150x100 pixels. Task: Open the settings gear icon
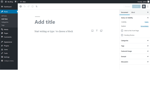tap(144, 6)
